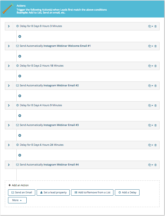165x216 pixels.
Task: Click Set a lead property button
Action: tap(53, 192)
